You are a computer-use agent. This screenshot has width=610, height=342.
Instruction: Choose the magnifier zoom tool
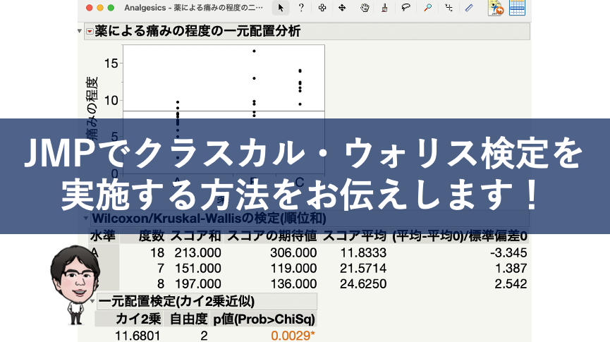point(427,8)
